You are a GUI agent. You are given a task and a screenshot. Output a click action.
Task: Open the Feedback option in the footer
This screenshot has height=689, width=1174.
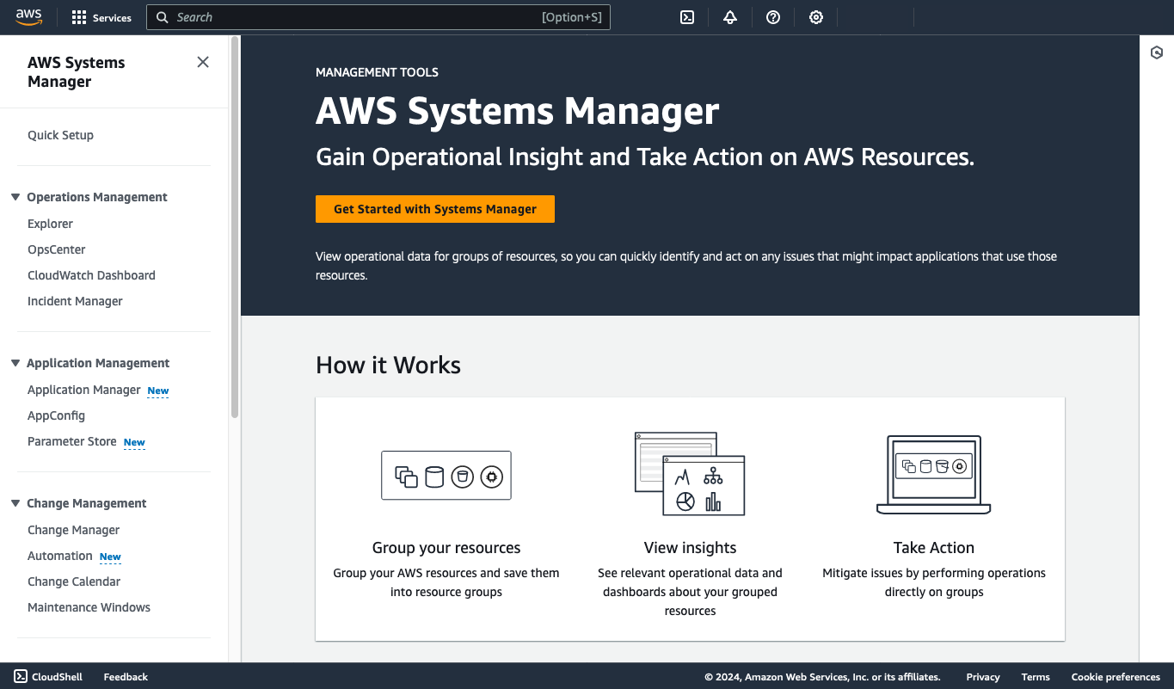(125, 677)
